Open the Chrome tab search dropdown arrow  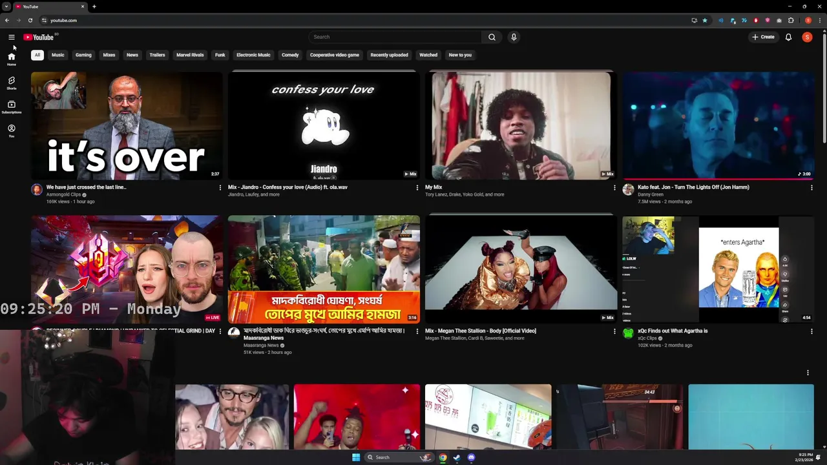pyautogui.click(x=6, y=6)
